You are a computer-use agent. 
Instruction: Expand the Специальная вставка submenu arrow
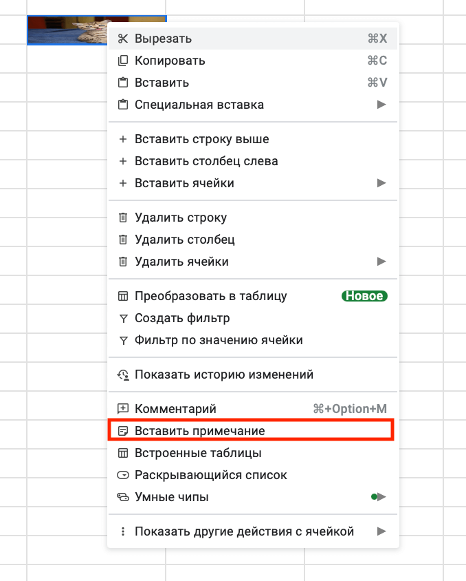click(x=381, y=105)
